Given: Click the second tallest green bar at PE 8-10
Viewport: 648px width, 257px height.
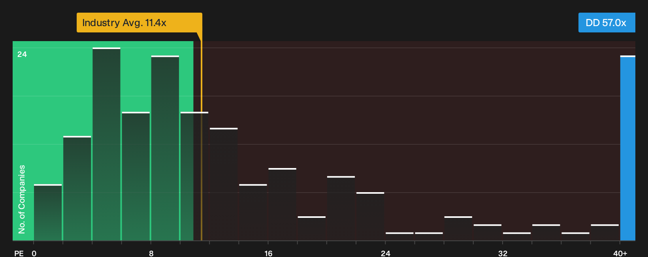Looking at the screenshot, I should 165,148.
